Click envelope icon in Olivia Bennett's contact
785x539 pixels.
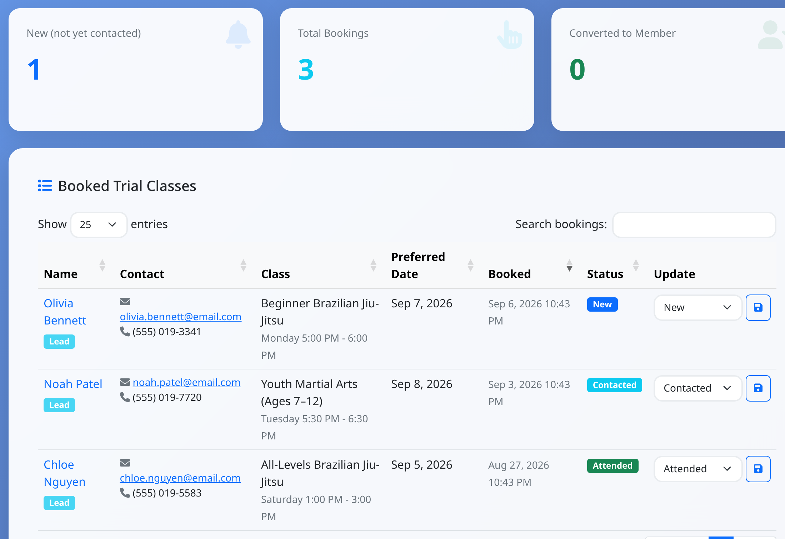point(125,302)
